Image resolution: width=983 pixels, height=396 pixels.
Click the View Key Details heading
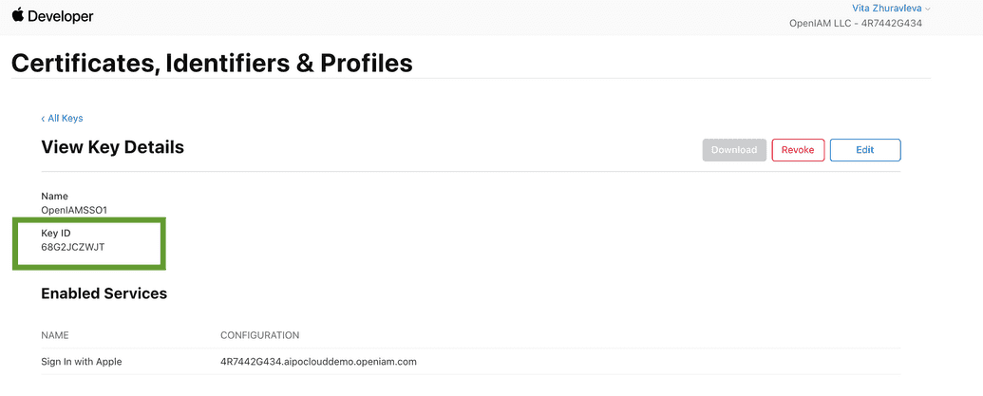pyautogui.click(x=112, y=147)
